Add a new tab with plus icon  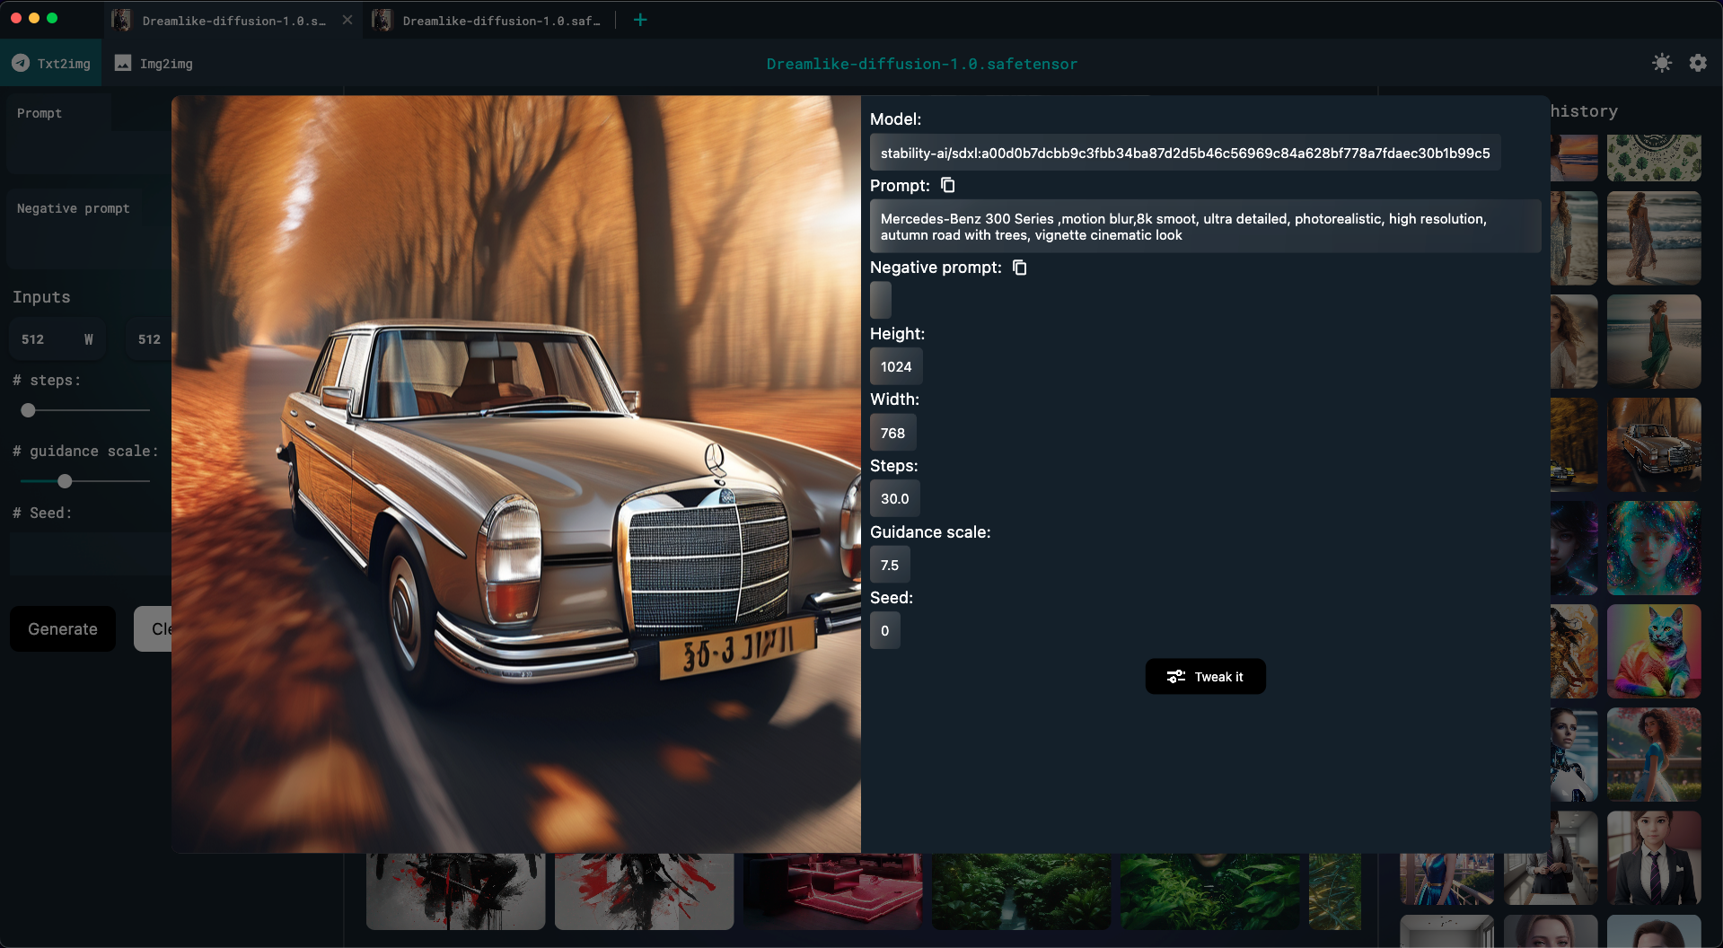tap(640, 20)
